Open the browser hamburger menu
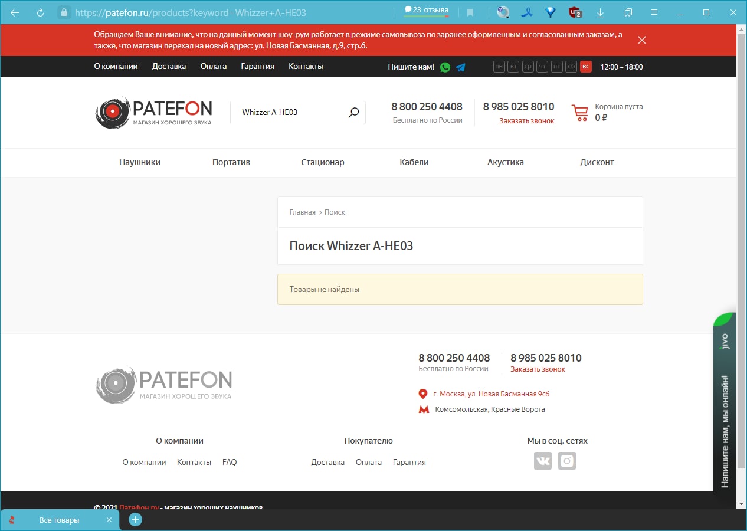747x531 pixels. (x=654, y=12)
